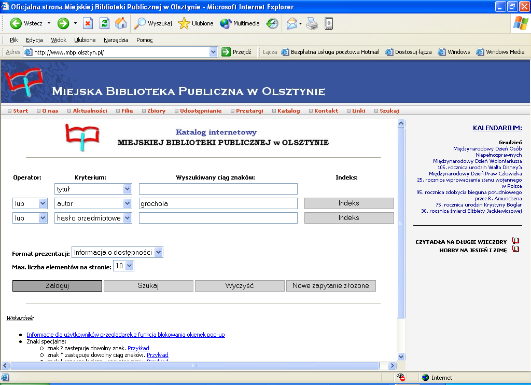Image resolution: width=531 pixels, height=385 pixels.
Task: Click the catalog frame horizontal scrollbar thumb
Action: pyautogui.click(x=194, y=365)
